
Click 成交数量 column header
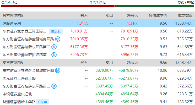tap(185, 15)
